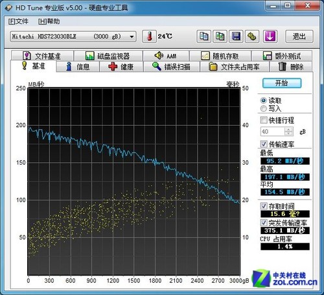Open the options wrench icon

pos(252,36)
